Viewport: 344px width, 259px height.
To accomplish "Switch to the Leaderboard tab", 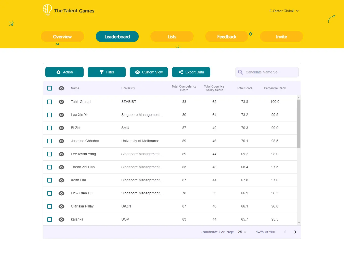I will point(117,36).
